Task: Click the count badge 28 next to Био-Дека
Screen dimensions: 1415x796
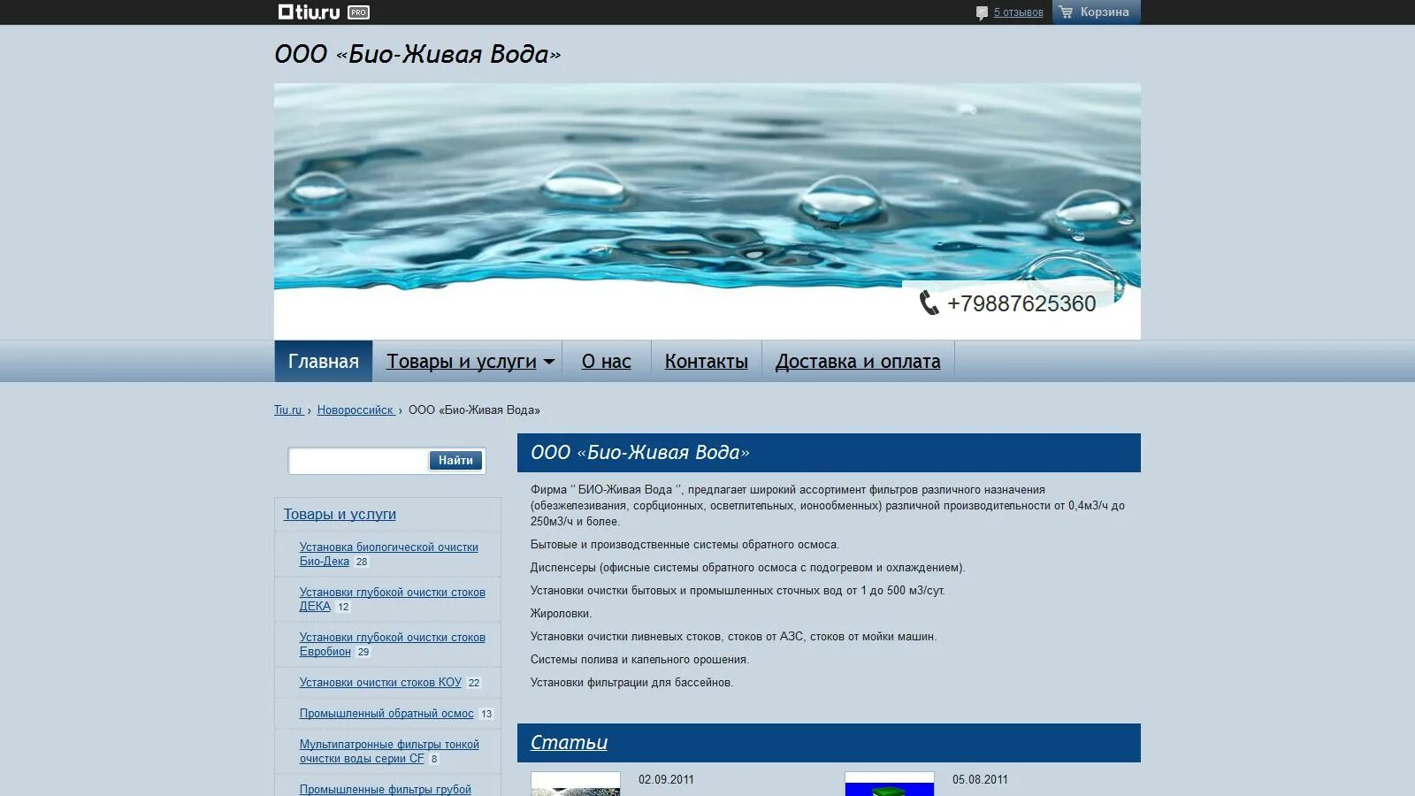Action: pos(362,562)
